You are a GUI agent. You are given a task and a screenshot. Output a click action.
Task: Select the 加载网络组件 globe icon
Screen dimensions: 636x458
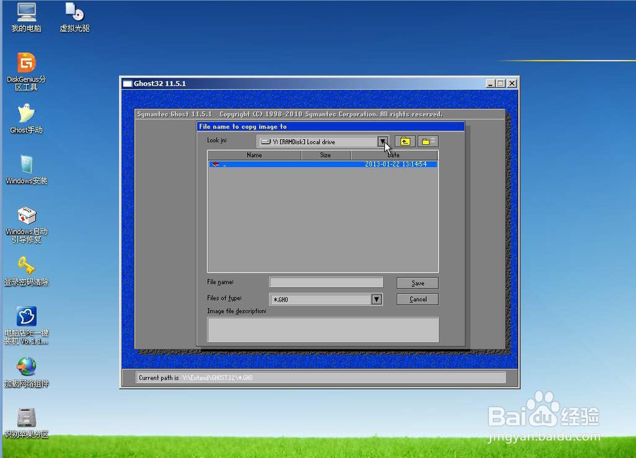pyautogui.click(x=26, y=372)
